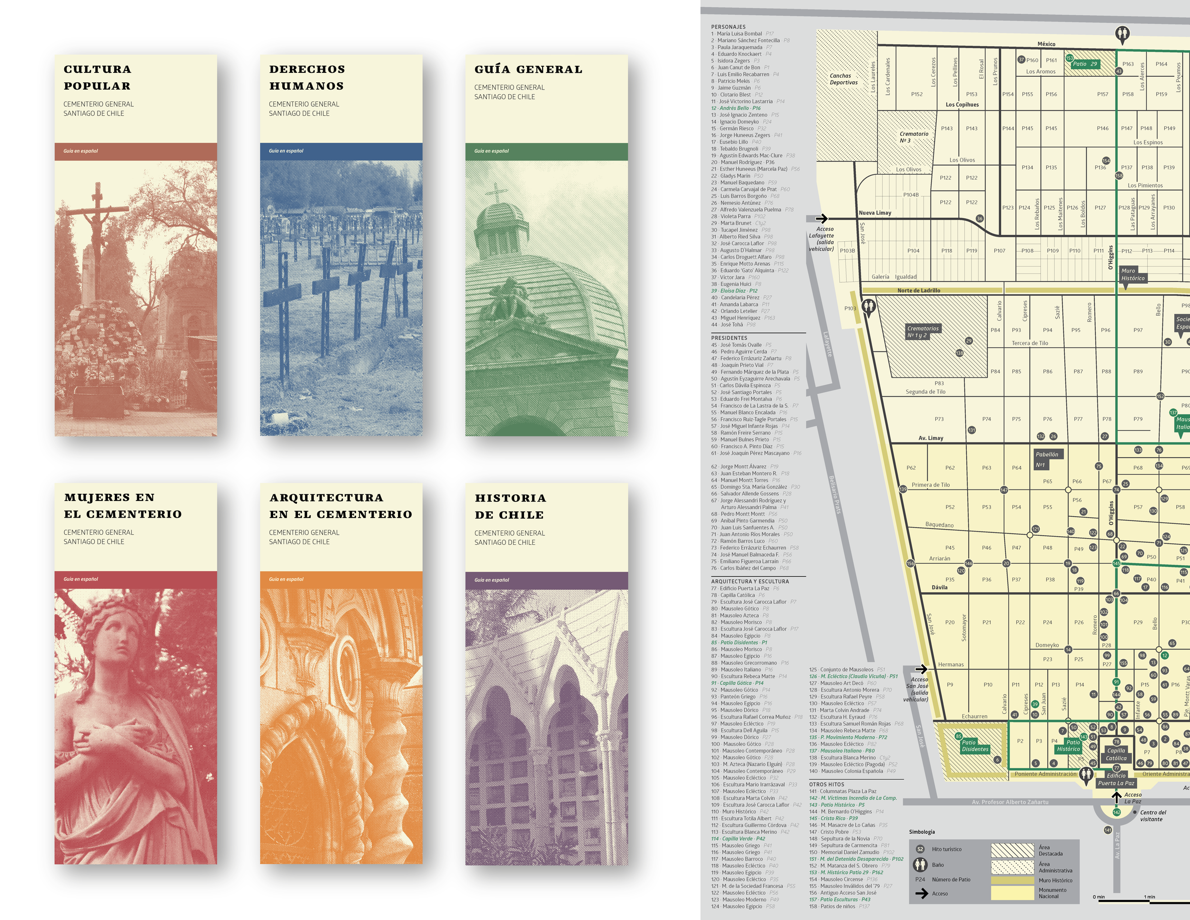Screen dimensions: 1190x920
Task: Click the Av. Profesor Alberto Zañartu street label
Action: point(1010,802)
